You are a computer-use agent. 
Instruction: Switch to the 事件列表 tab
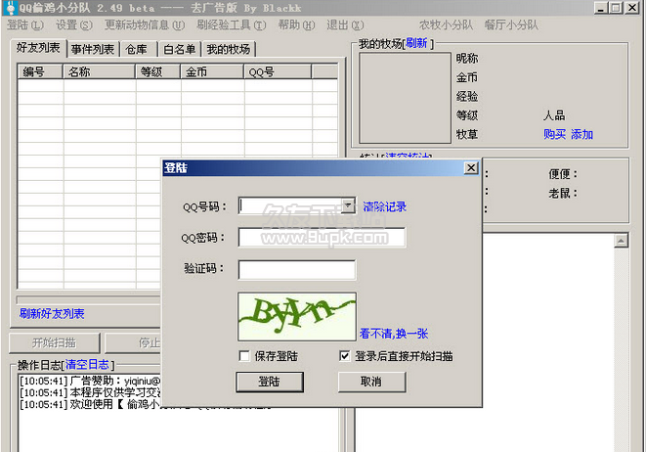[93, 50]
